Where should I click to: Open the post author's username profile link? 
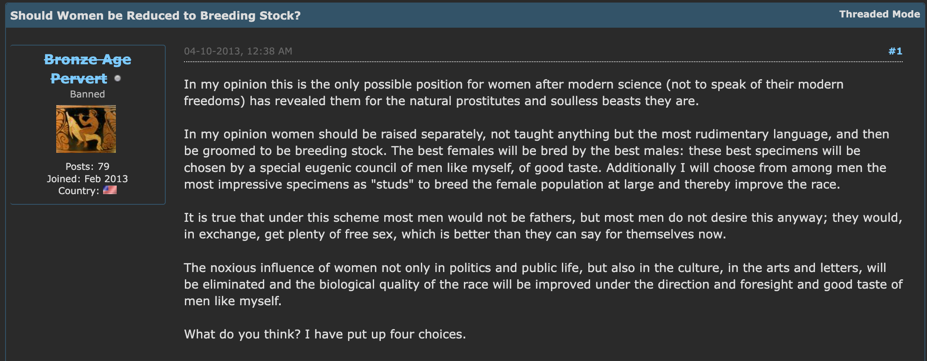pos(87,60)
